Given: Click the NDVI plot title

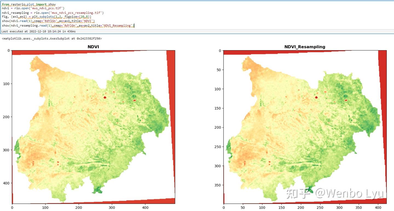Looking at the screenshot, I should [x=93, y=47].
